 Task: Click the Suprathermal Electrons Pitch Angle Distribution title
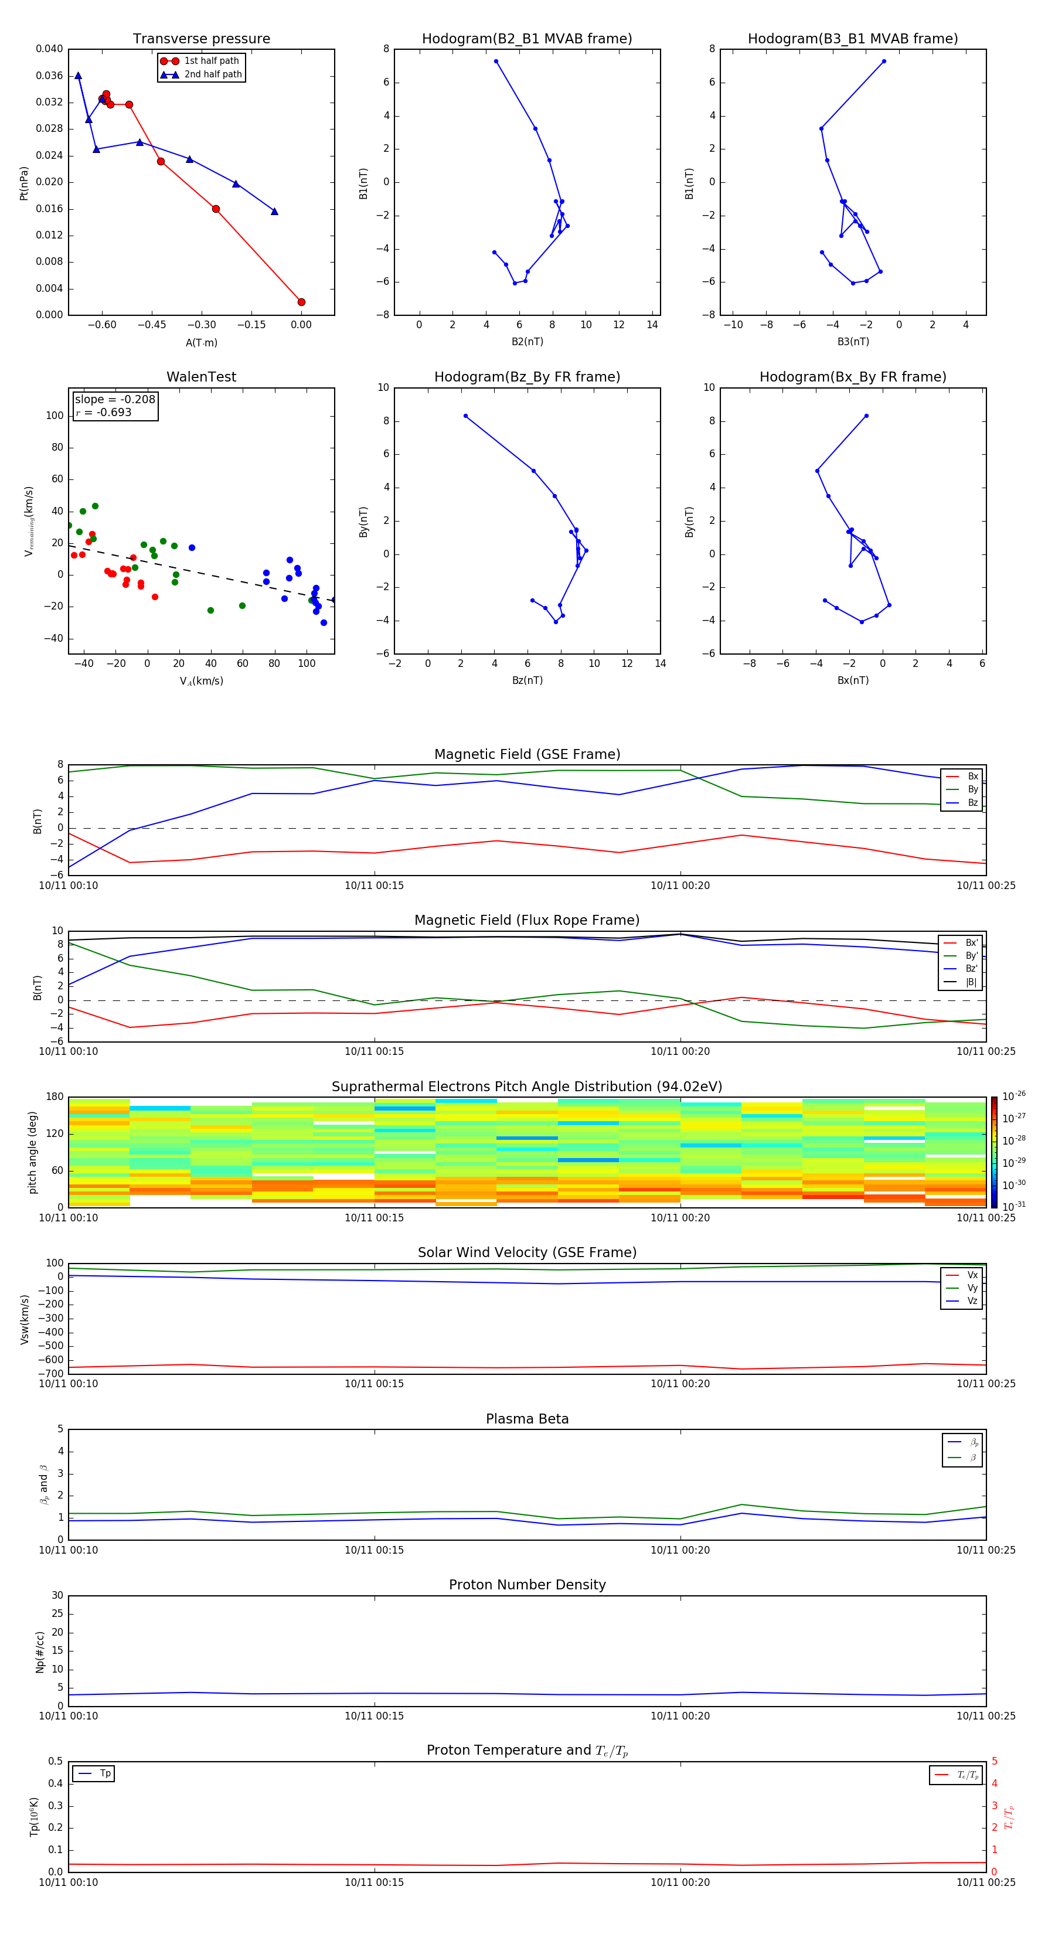[x=527, y=1087]
